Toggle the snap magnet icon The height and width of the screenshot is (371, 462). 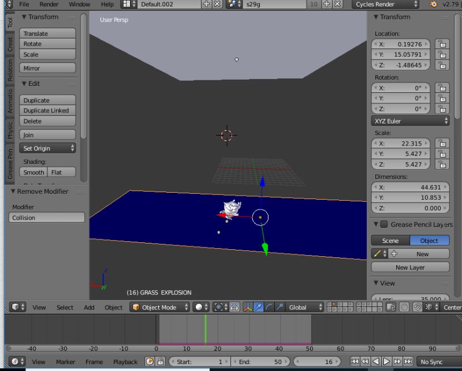coord(418,307)
